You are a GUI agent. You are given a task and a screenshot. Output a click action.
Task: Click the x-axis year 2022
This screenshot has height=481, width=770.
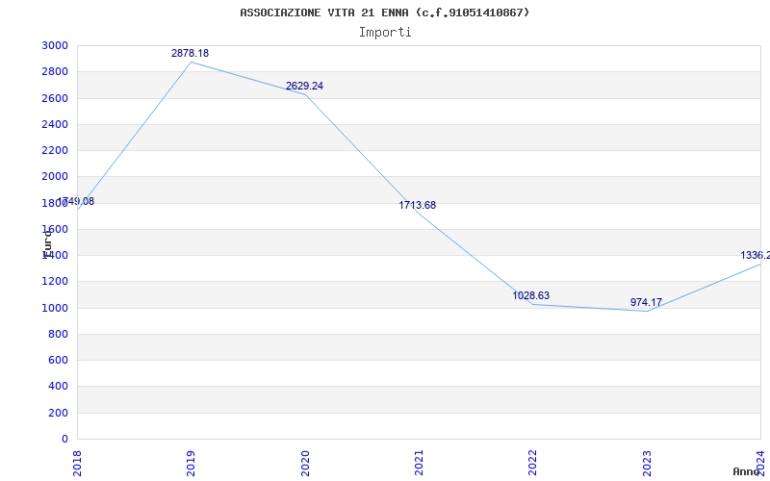533,463
